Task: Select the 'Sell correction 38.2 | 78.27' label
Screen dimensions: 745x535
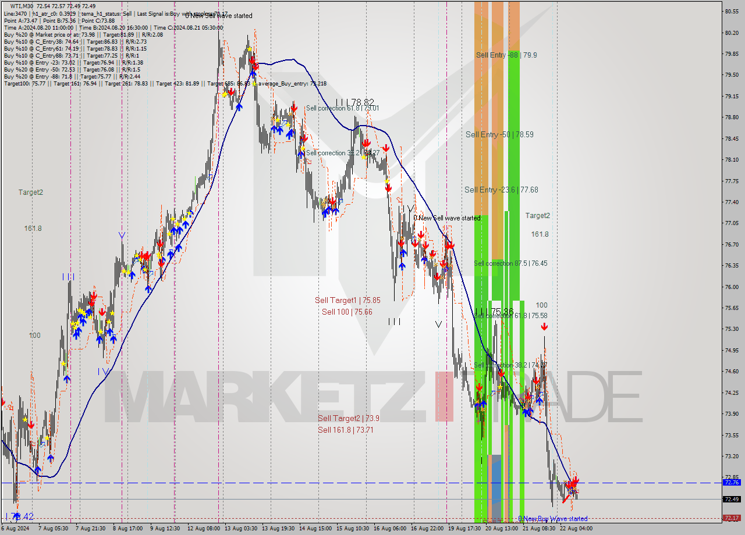Action: [x=343, y=153]
